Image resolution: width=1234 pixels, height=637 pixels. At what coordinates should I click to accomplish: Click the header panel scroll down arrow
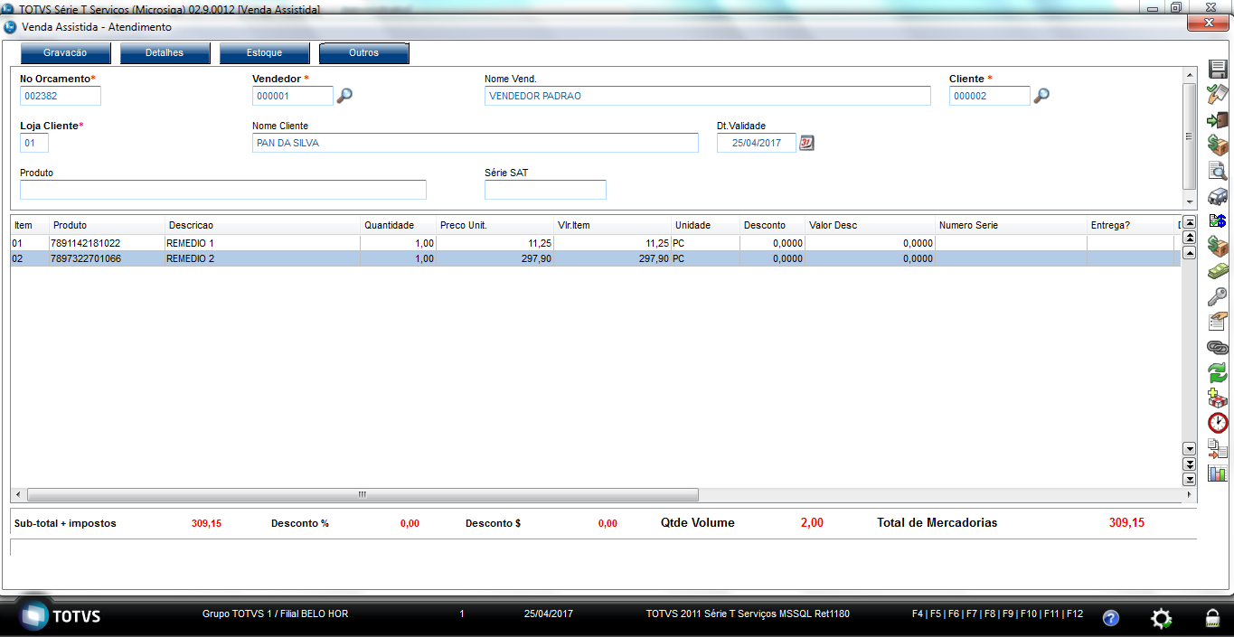coord(1190,201)
